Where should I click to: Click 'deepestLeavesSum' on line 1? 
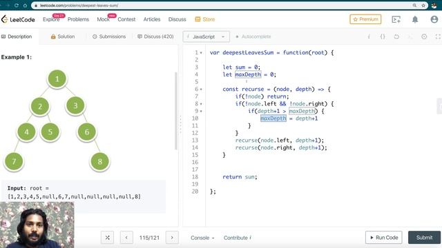click(x=248, y=52)
